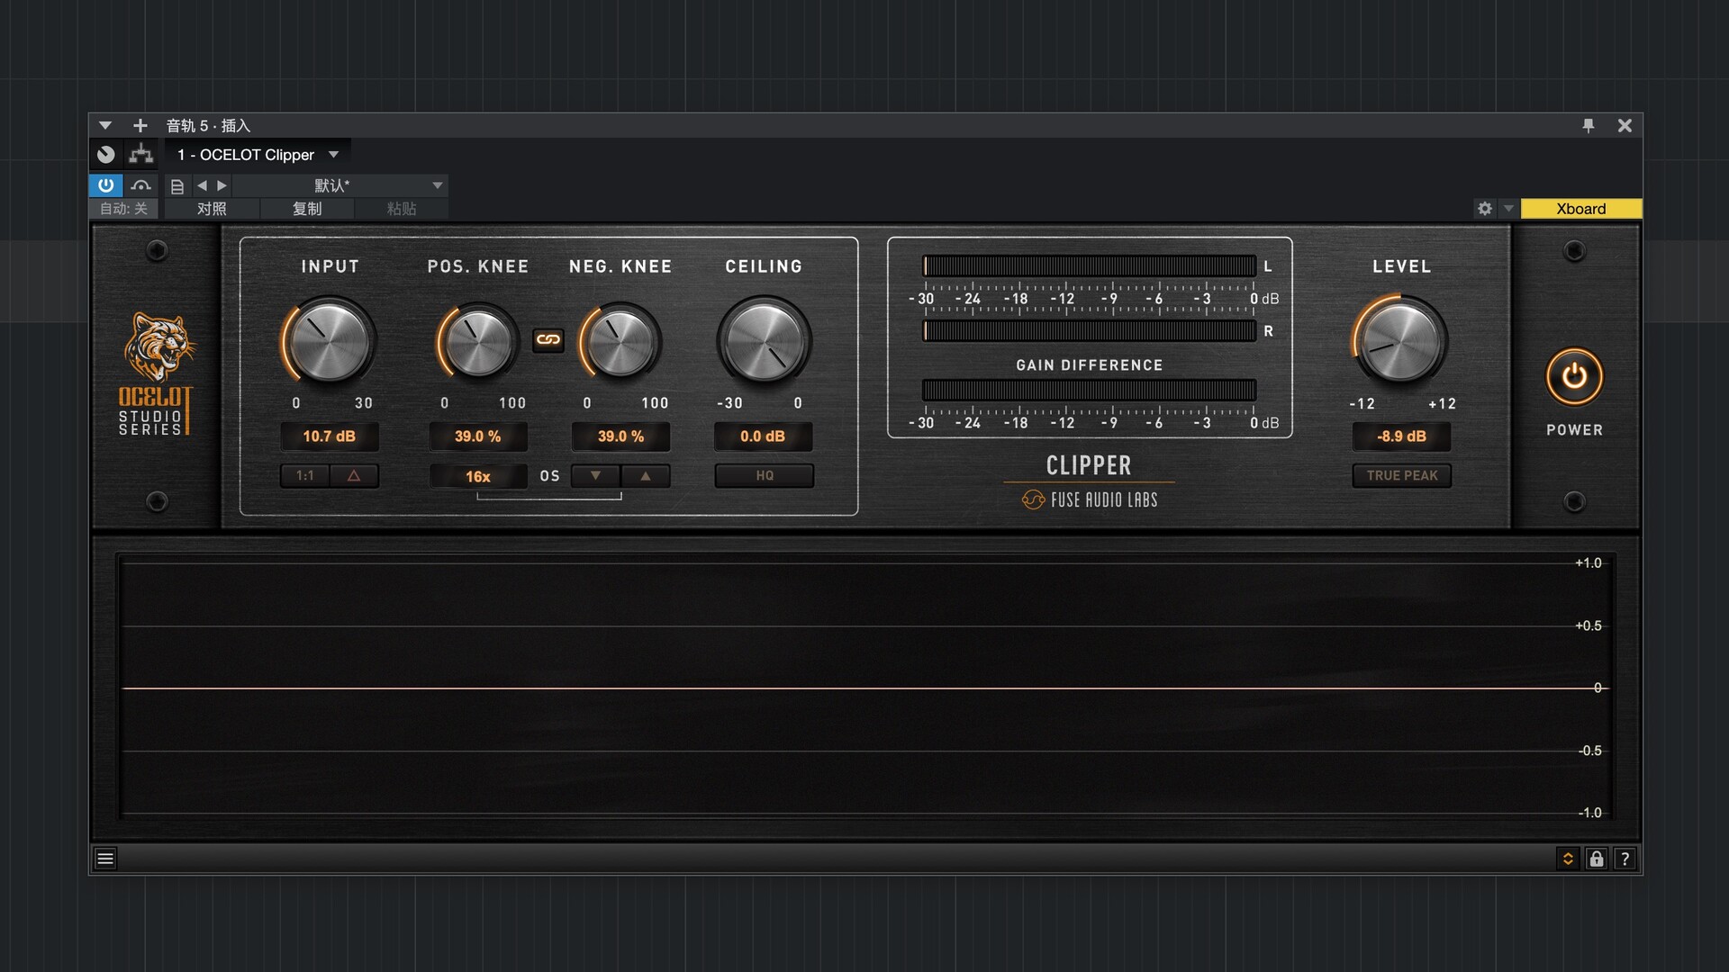Open the 默认* preset dropdown
The width and height of the screenshot is (1729, 972).
tap(340, 185)
